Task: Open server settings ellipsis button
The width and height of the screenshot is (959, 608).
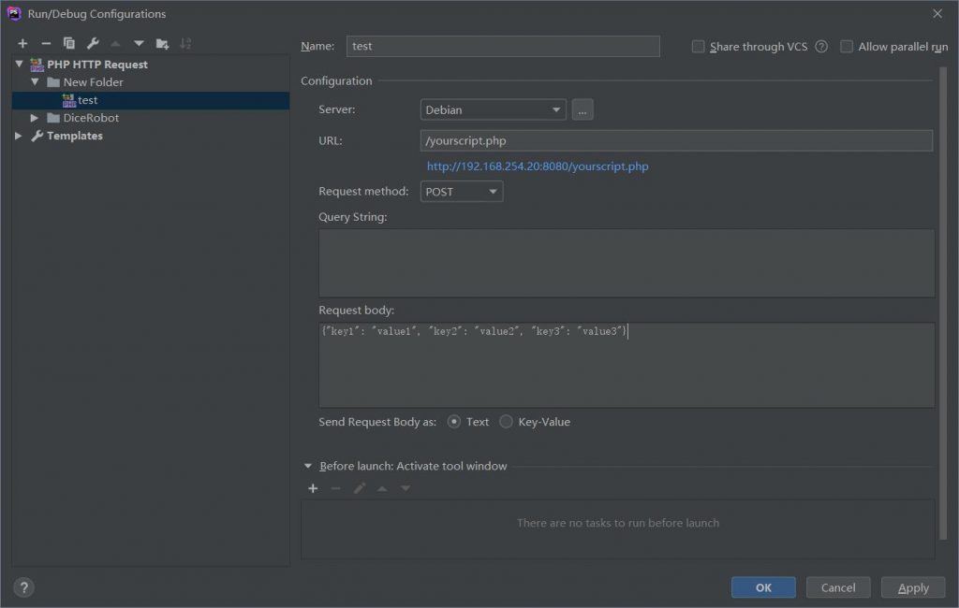Action: click(583, 110)
